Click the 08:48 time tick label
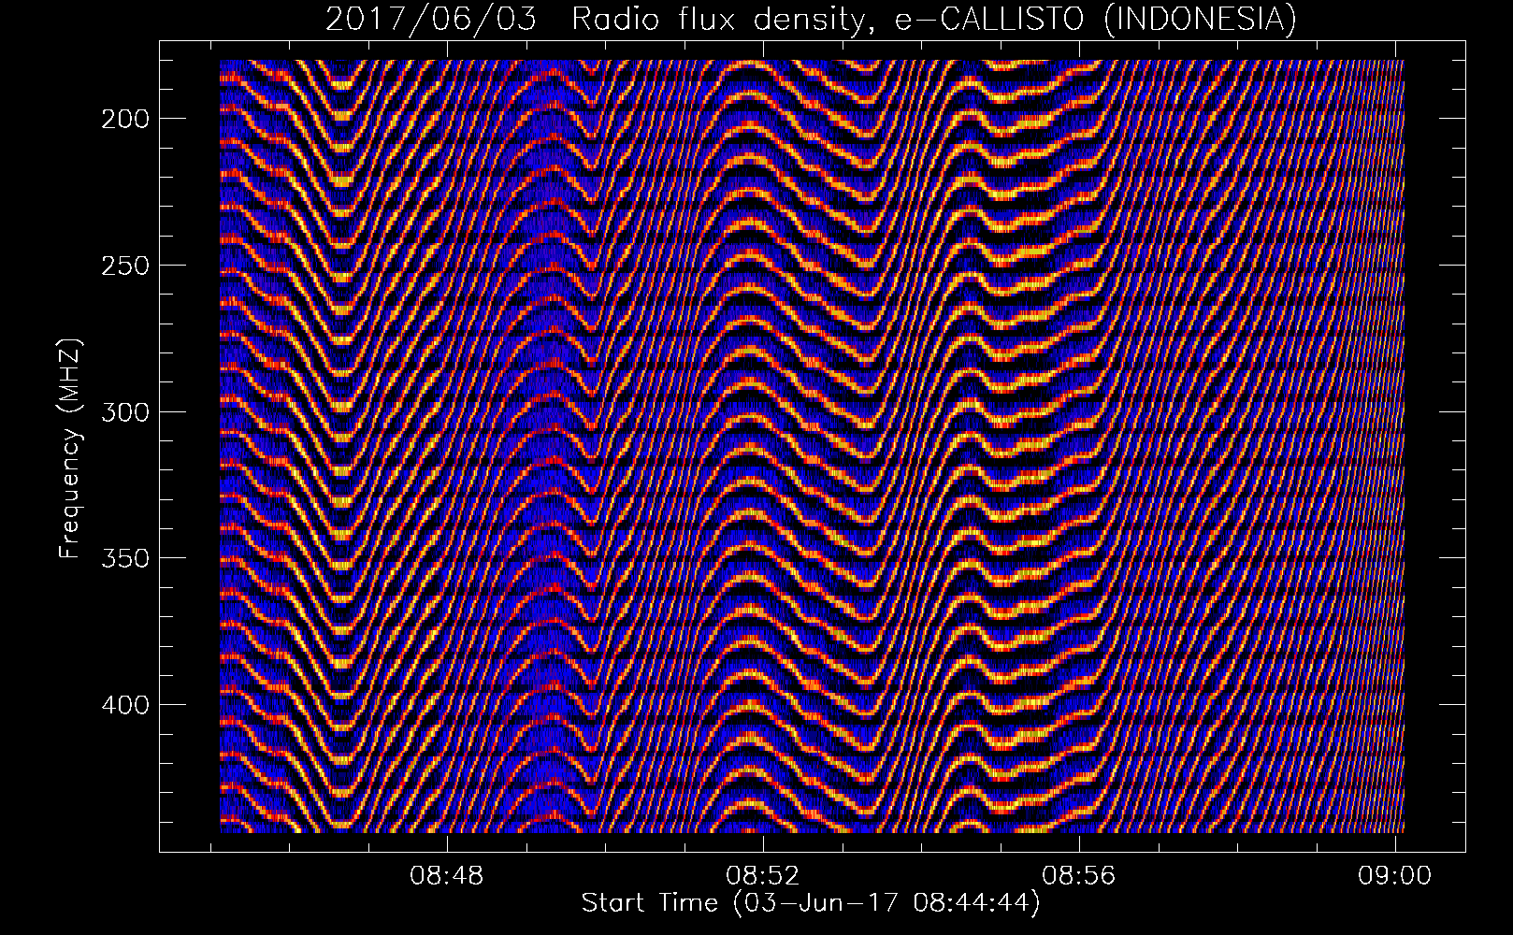 (447, 876)
